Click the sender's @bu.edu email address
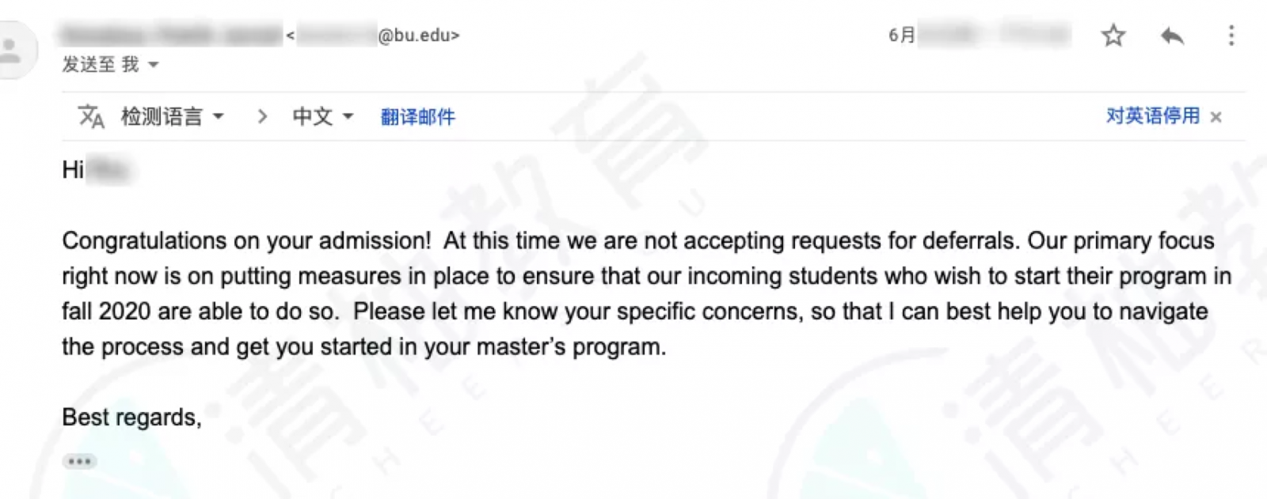The height and width of the screenshot is (499, 1267). pyautogui.click(x=374, y=35)
